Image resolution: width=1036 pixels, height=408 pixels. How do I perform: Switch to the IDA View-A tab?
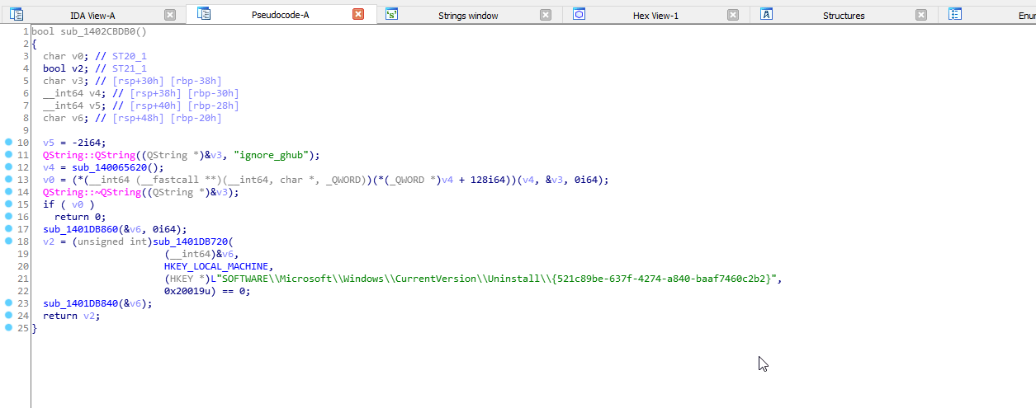click(92, 15)
